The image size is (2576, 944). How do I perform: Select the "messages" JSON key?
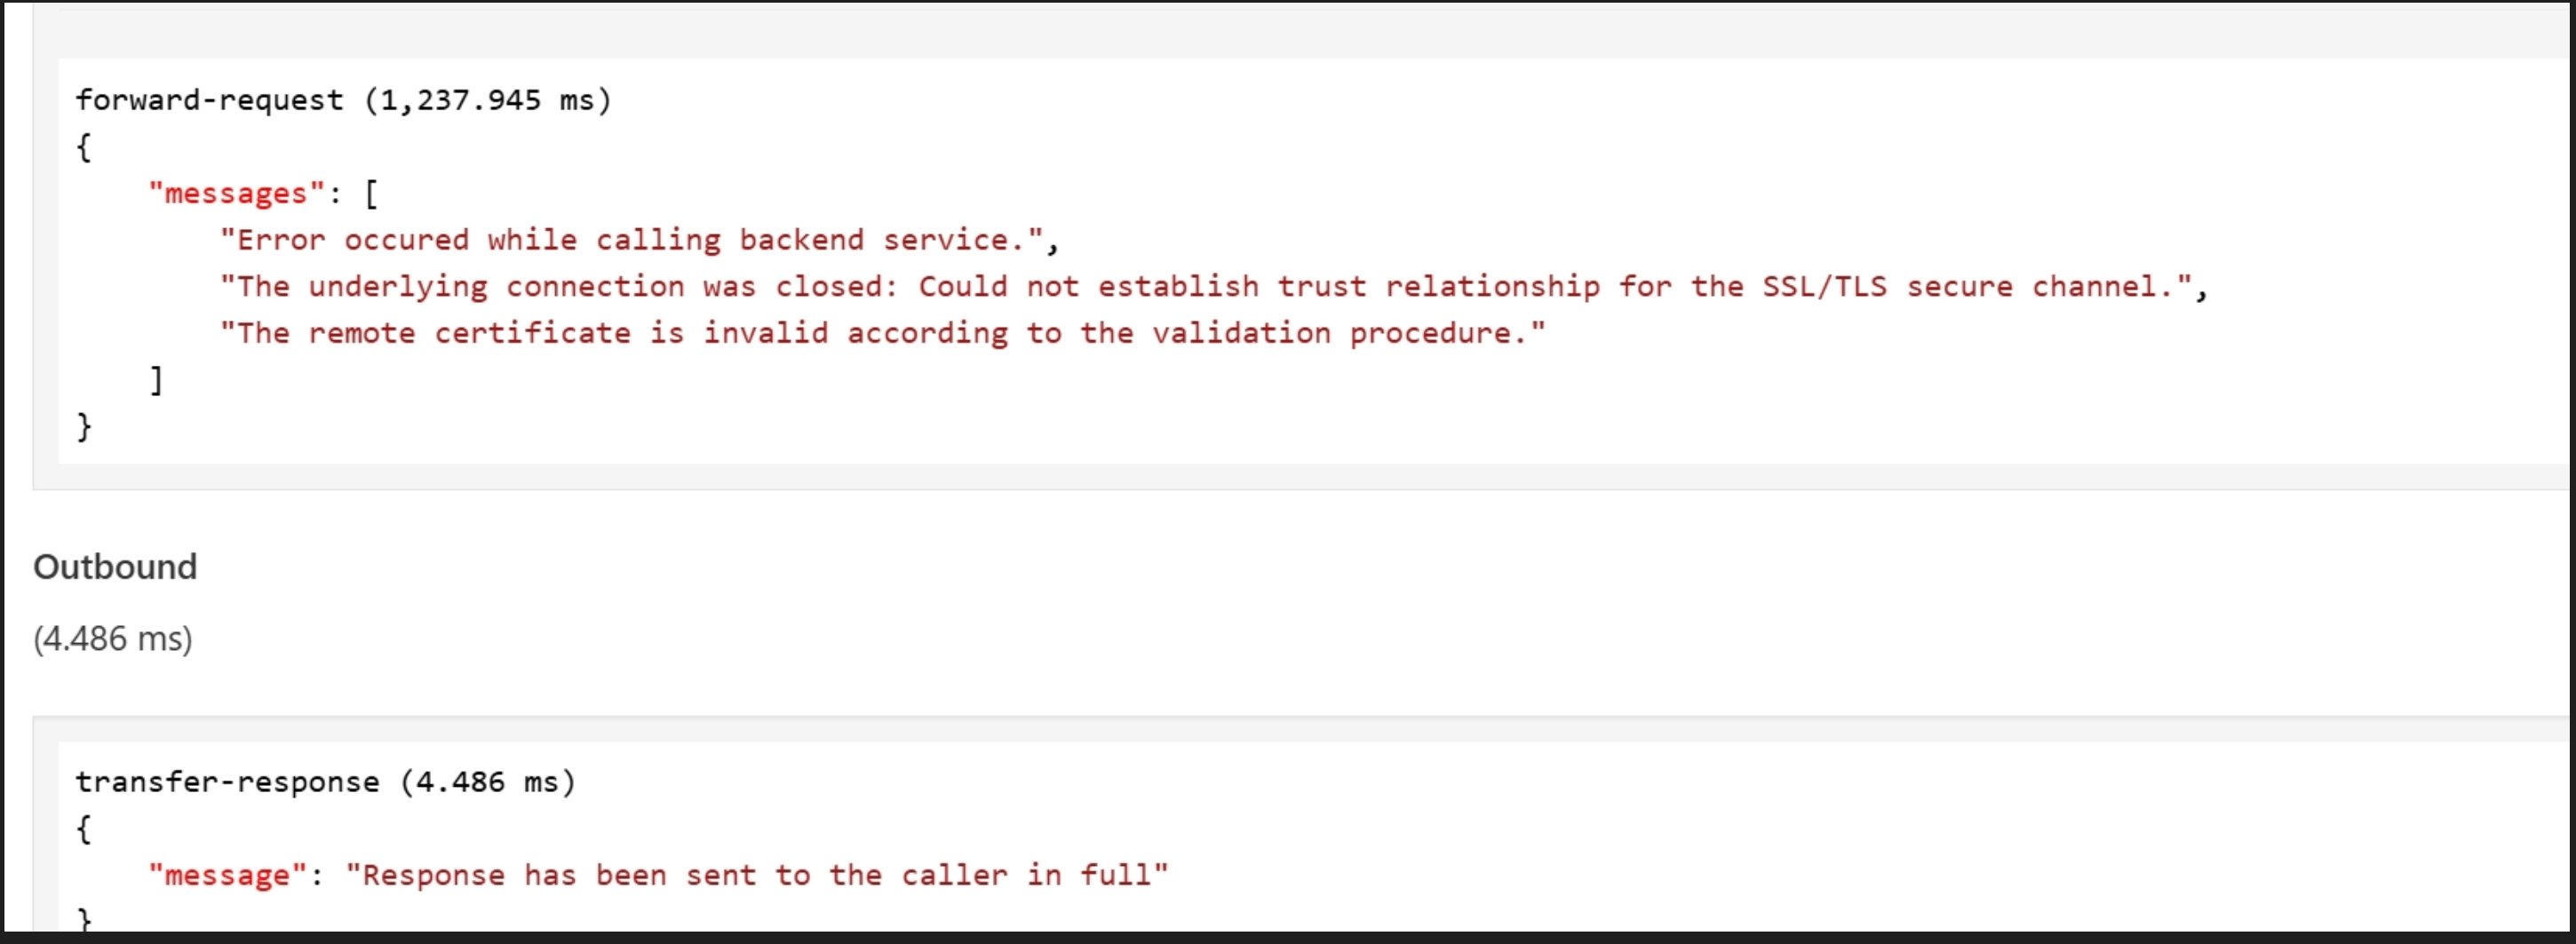(x=236, y=193)
